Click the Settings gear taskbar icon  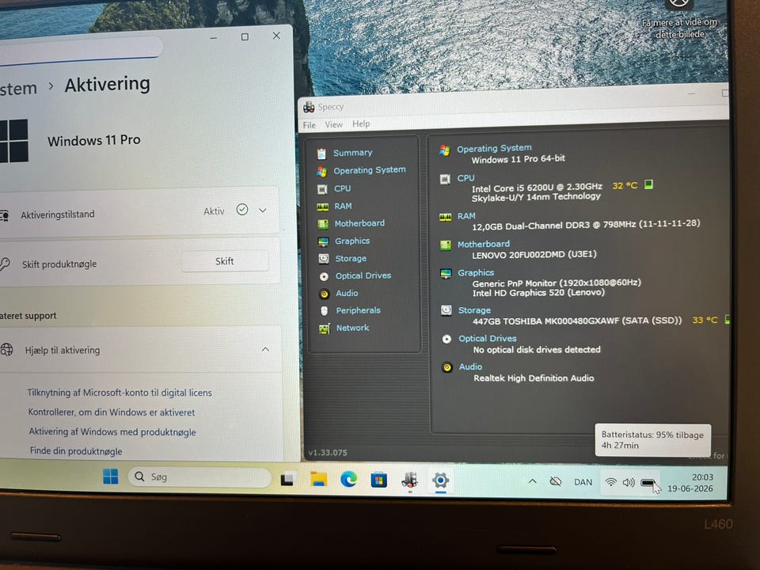click(441, 481)
